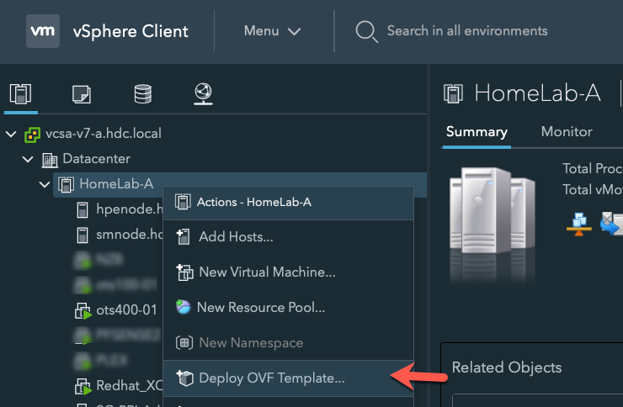Screen dimensions: 623x407
Task: Select the hpenode host entry
Action: [130, 209]
